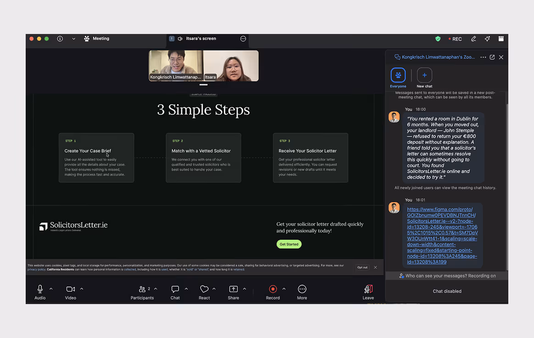This screenshot has height=338, width=534.
Task: Change the view layout grid icon
Action: click(501, 39)
